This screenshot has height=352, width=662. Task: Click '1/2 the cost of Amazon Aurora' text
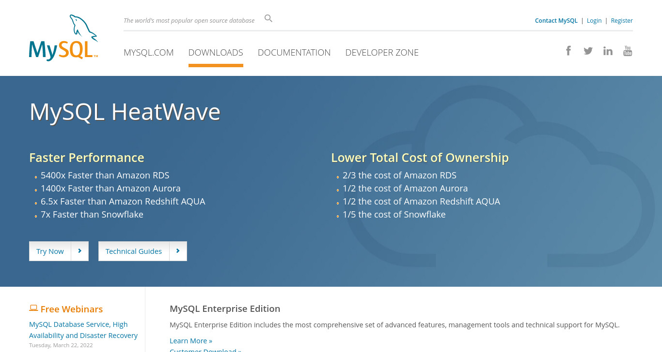pos(405,188)
